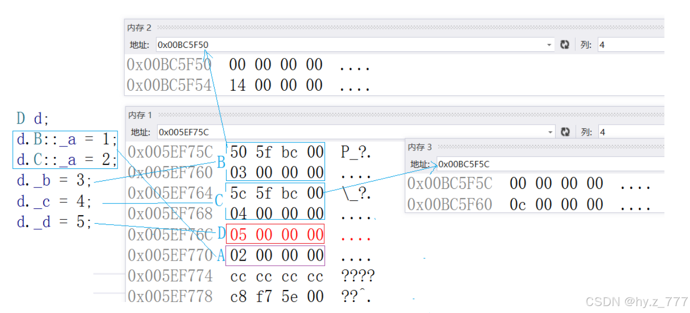The height and width of the screenshot is (313, 690).
Task: Click ASCII column text P_?.
Action: click(x=355, y=153)
